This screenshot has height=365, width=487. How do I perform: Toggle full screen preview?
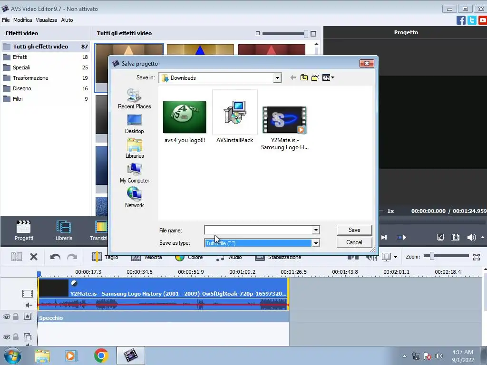click(440, 238)
